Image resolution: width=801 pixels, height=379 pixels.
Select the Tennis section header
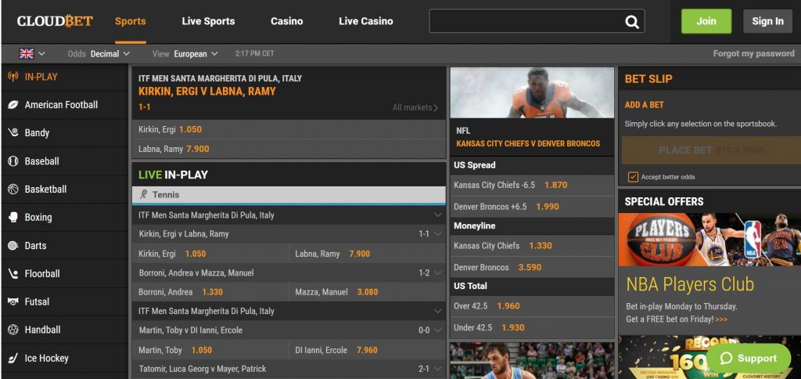(x=289, y=195)
